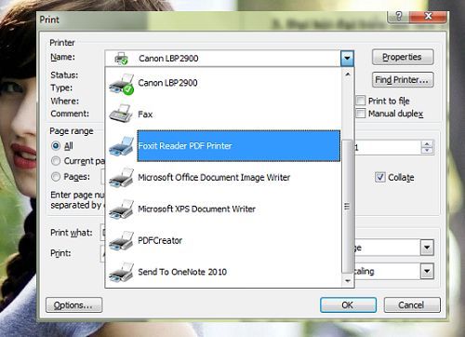This screenshot has width=465, height=337.
Task: Select the All page range option
Action: pos(56,145)
